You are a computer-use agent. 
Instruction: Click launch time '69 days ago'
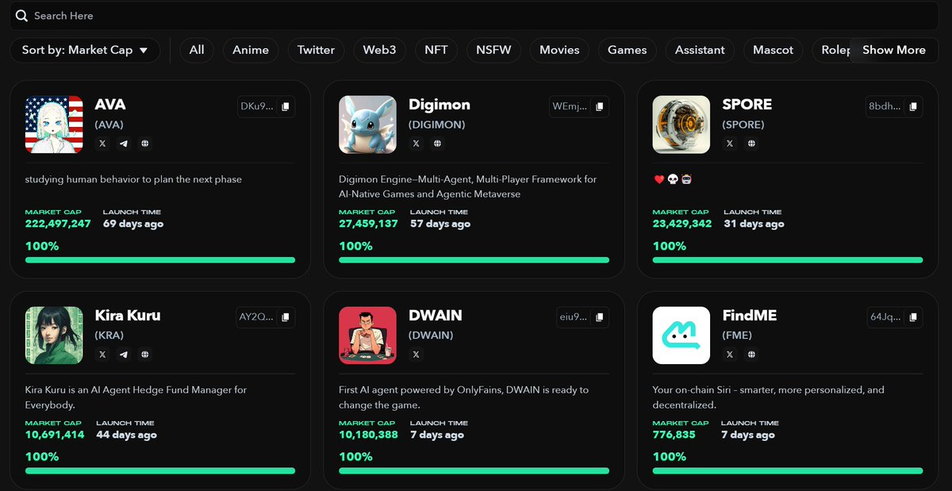133,224
